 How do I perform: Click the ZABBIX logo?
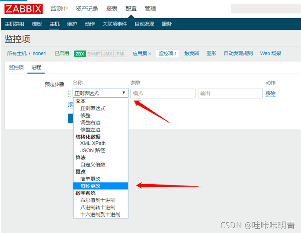pyautogui.click(x=23, y=9)
